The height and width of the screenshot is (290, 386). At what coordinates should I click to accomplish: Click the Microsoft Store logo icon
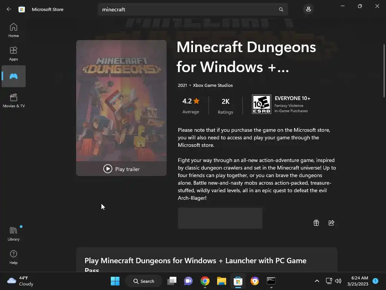(x=21, y=9)
